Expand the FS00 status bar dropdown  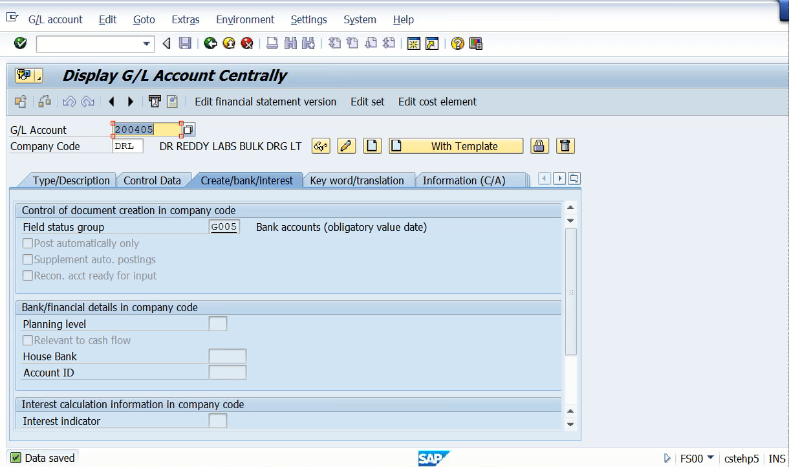point(710,458)
